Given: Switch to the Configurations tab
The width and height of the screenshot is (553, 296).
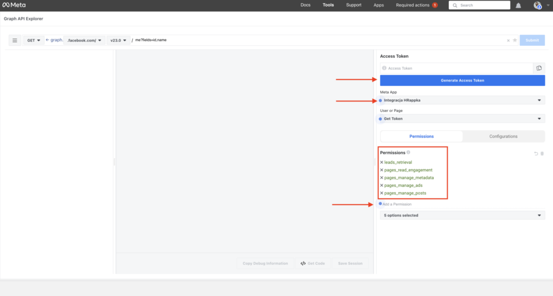Looking at the screenshot, I should (x=503, y=137).
